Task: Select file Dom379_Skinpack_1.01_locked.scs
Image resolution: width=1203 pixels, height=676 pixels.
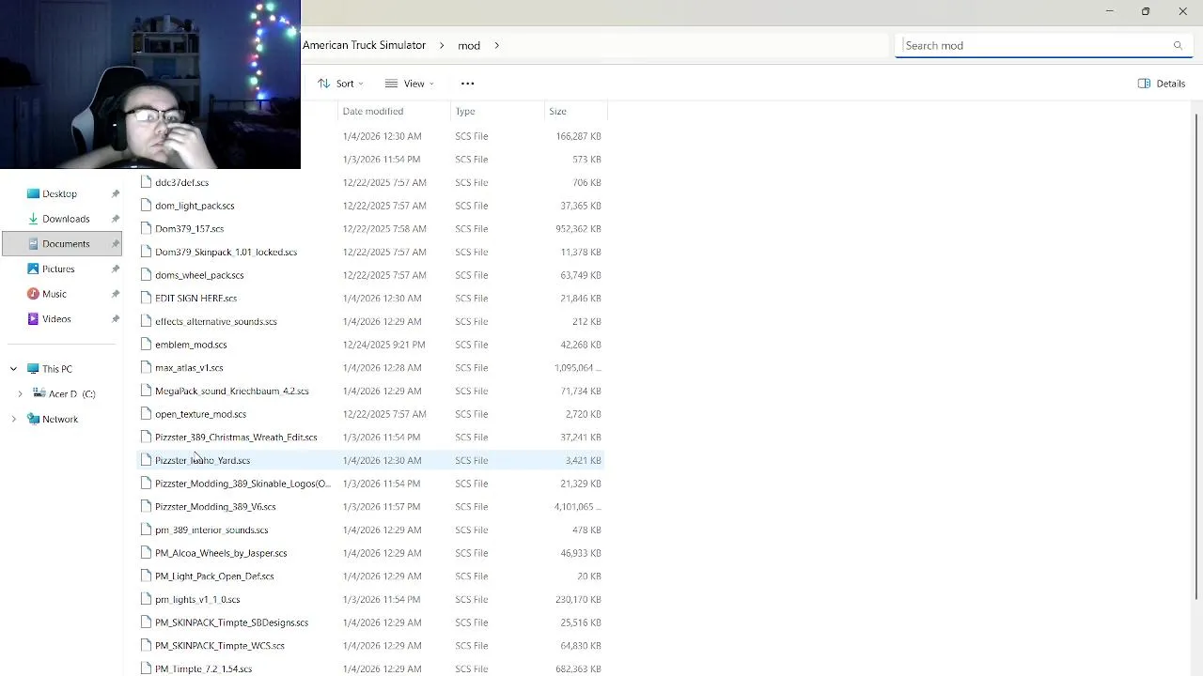Action: (x=226, y=252)
